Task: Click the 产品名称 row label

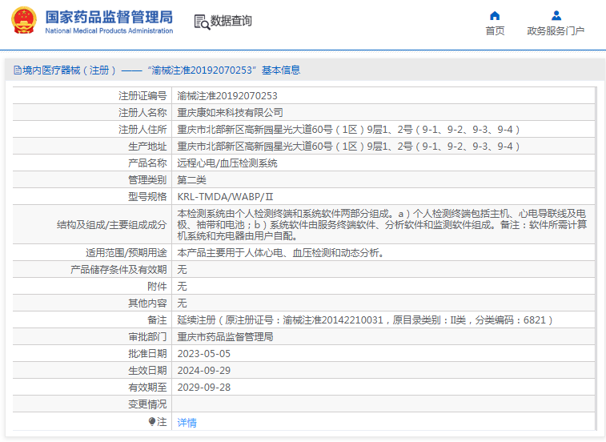Action: point(147,163)
